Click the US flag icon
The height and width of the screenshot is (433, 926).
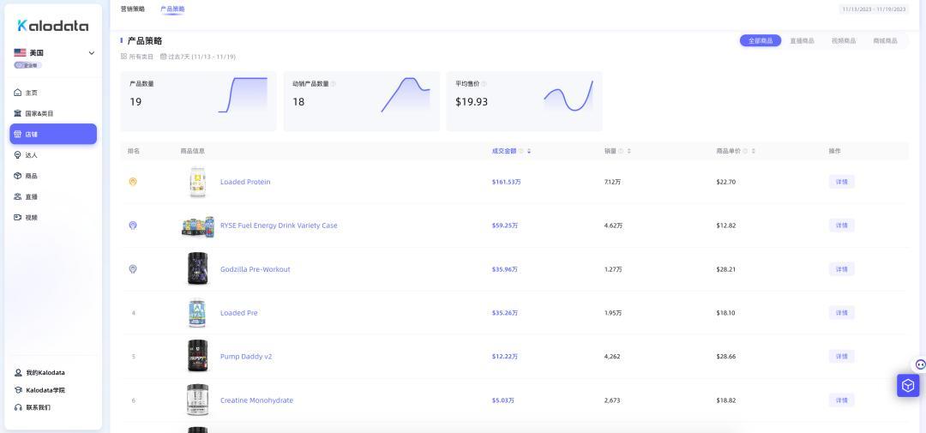(20, 52)
